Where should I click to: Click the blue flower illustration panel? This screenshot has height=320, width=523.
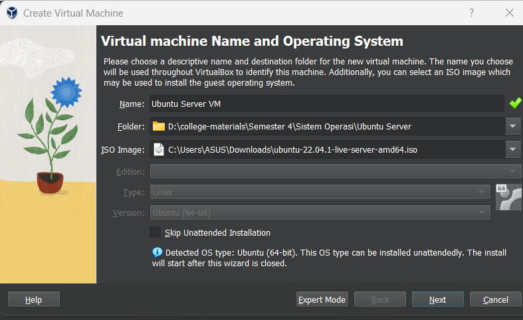tap(48, 159)
